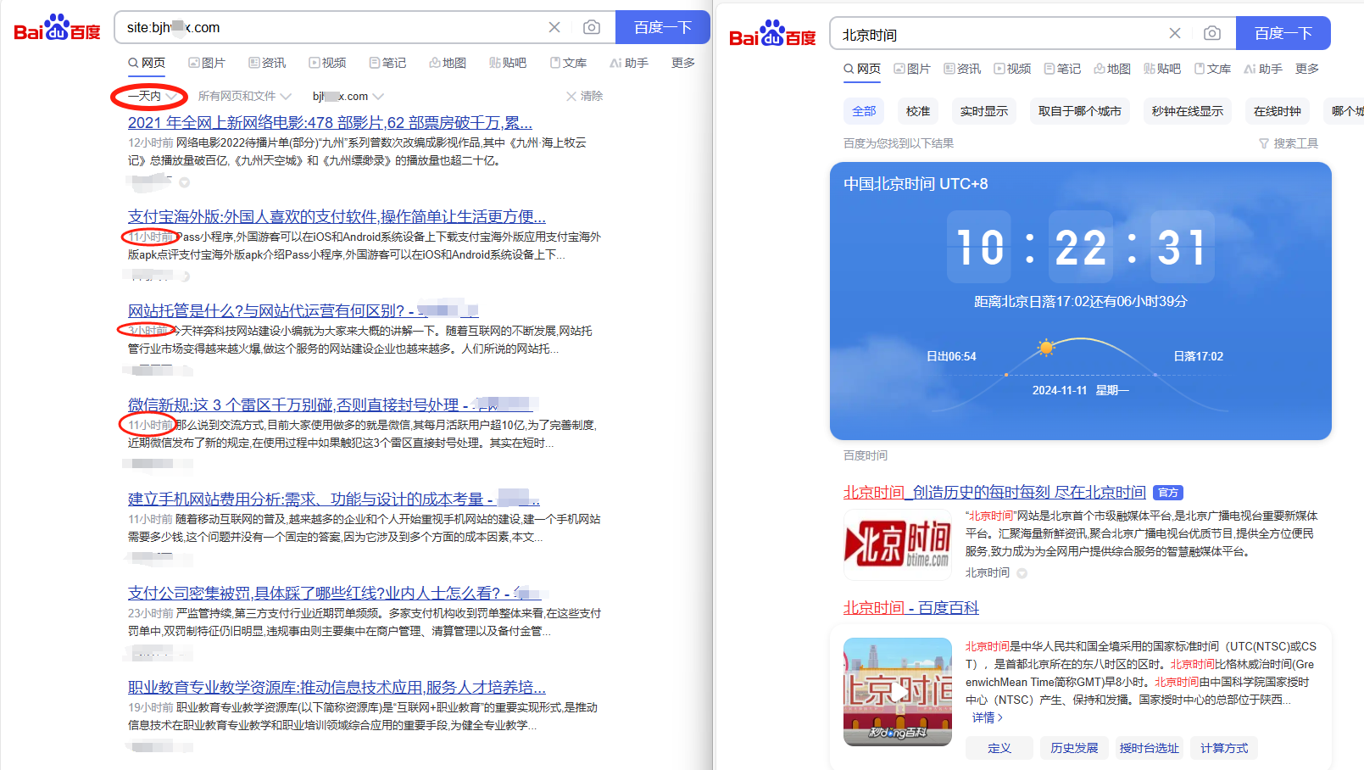Open Ai 助手 tab in right window

[1263, 69]
